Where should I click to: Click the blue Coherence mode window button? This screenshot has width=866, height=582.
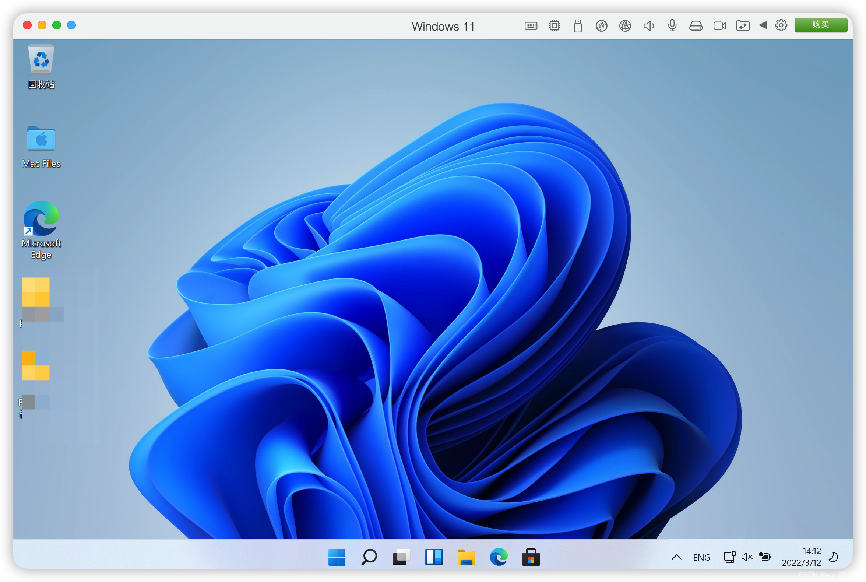tap(71, 25)
